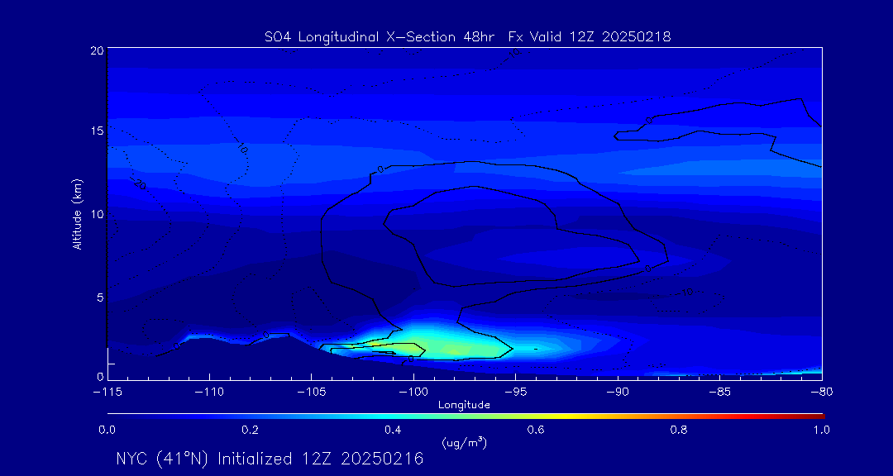Click the (ug/m³) units label
This screenshot has height=476, width=893.
[464, 443]
